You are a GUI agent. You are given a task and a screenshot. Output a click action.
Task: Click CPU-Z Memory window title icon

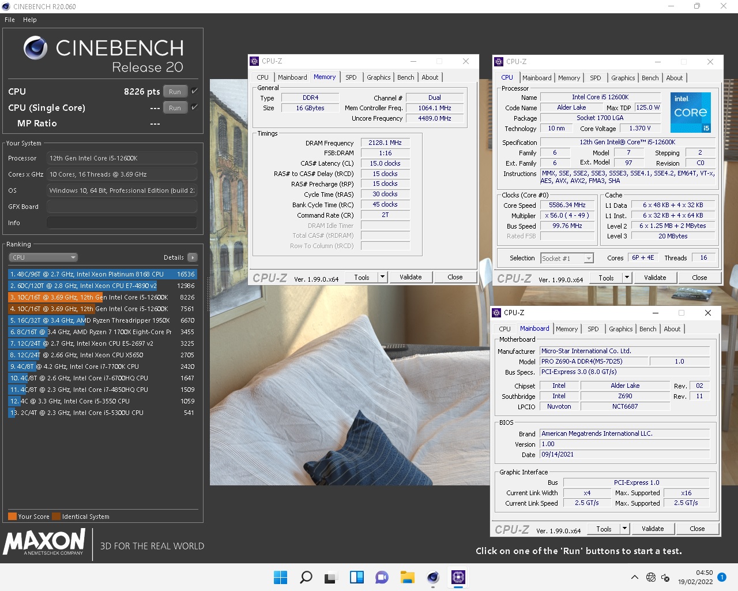254,61
